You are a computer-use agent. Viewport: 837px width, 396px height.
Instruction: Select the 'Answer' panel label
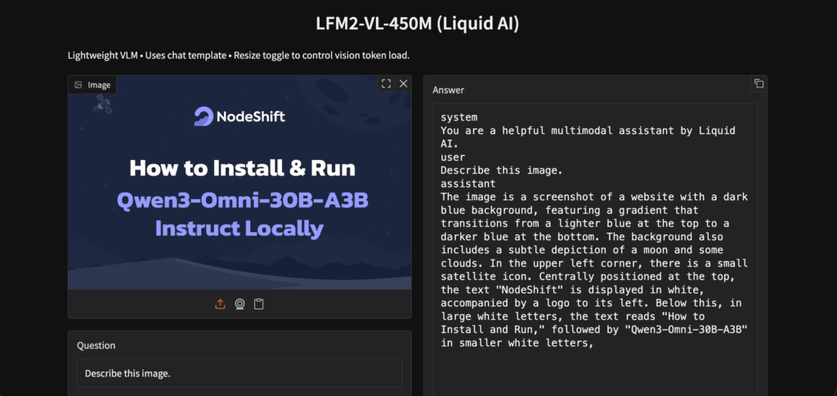click(448, 90)
